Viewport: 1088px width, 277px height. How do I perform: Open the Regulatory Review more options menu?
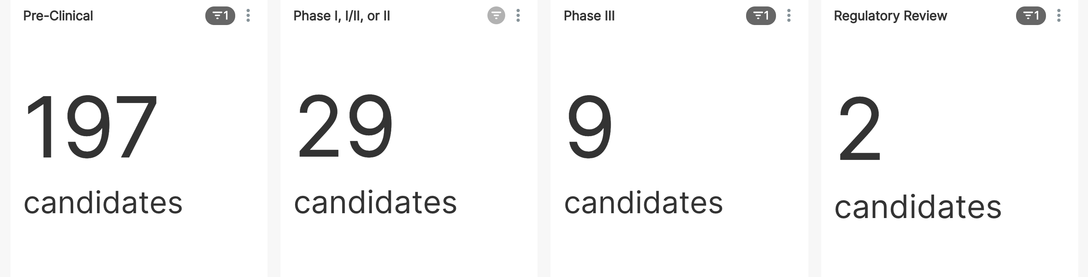pyautogui.click(x=1058, y=16)
